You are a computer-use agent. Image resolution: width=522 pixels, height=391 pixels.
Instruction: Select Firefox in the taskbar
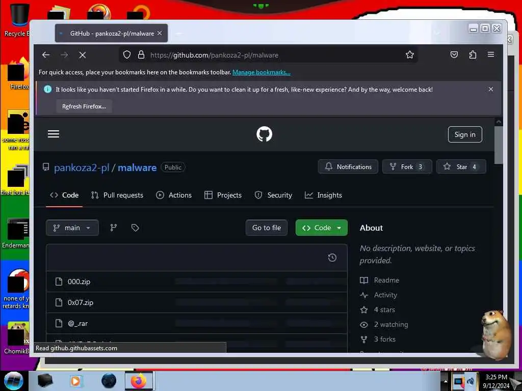(x=139, y=381)
